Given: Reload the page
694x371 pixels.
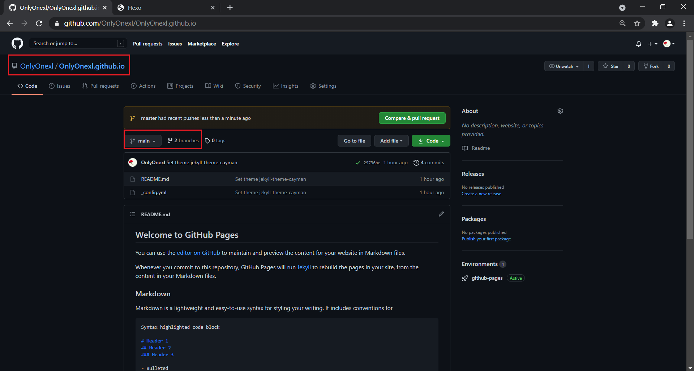Looking at the screenshot, I should pos(39,23).
